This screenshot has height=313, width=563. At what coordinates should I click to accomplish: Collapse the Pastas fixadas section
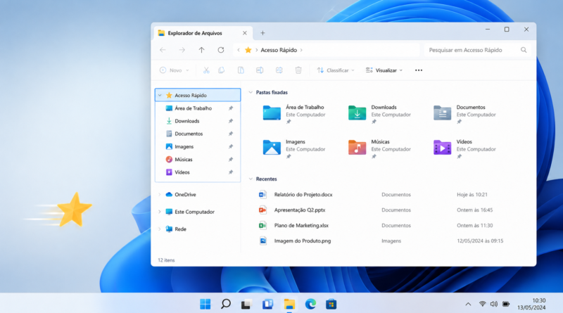251,92
